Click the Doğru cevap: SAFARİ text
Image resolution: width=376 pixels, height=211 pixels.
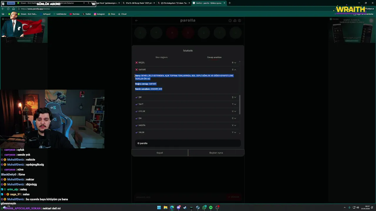[146, 84]
